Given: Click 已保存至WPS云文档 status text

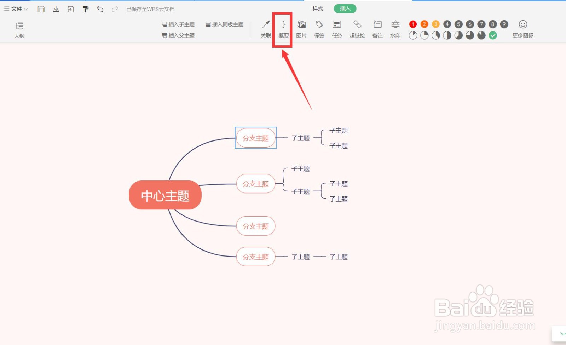Looking at the screenshot, I should pyautogui.click(x=150, y=9).
